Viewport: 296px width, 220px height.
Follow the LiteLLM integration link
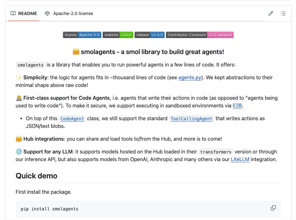click(x=240, y=159)
